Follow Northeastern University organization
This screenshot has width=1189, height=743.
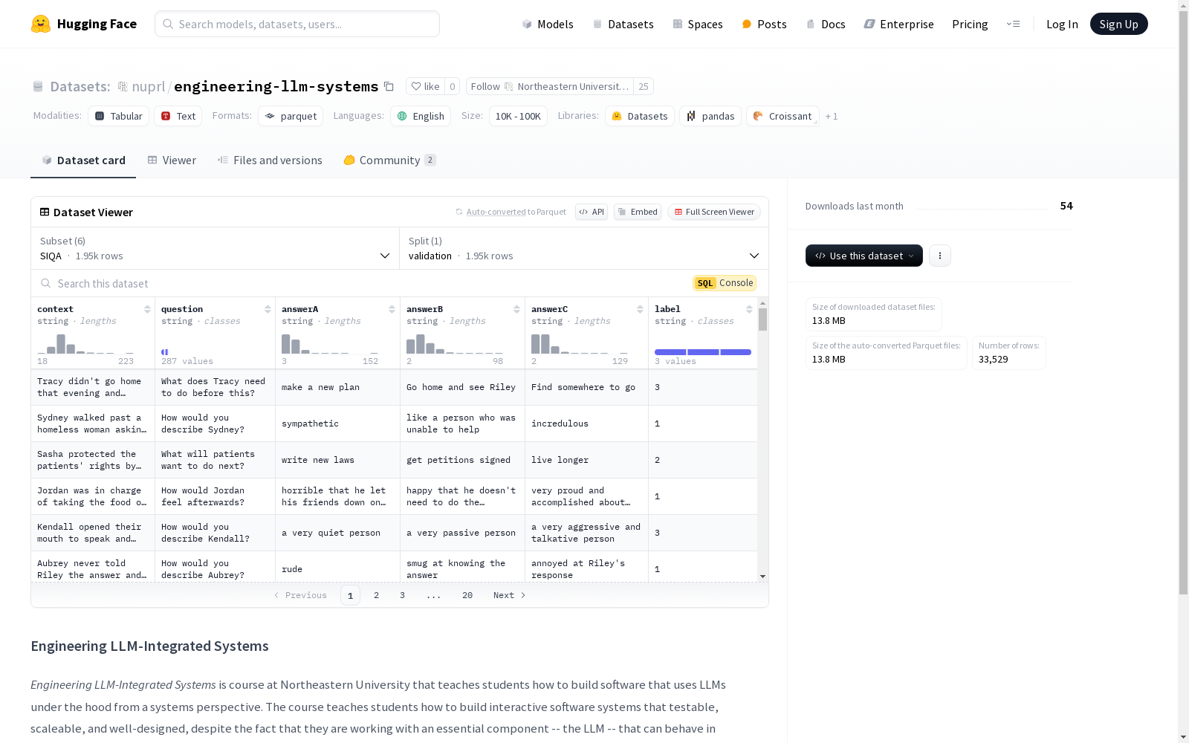550,86
